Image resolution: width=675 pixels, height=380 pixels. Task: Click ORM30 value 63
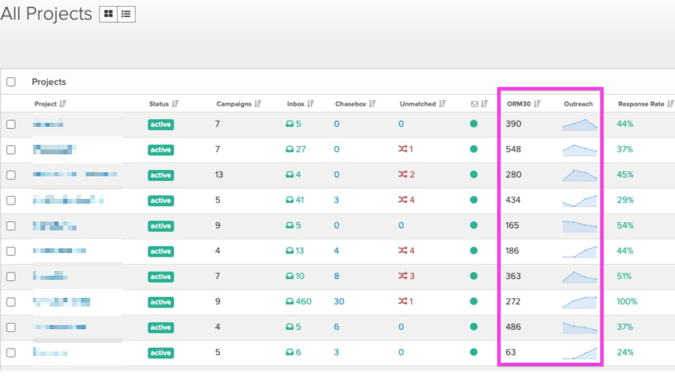click(511, 353)
